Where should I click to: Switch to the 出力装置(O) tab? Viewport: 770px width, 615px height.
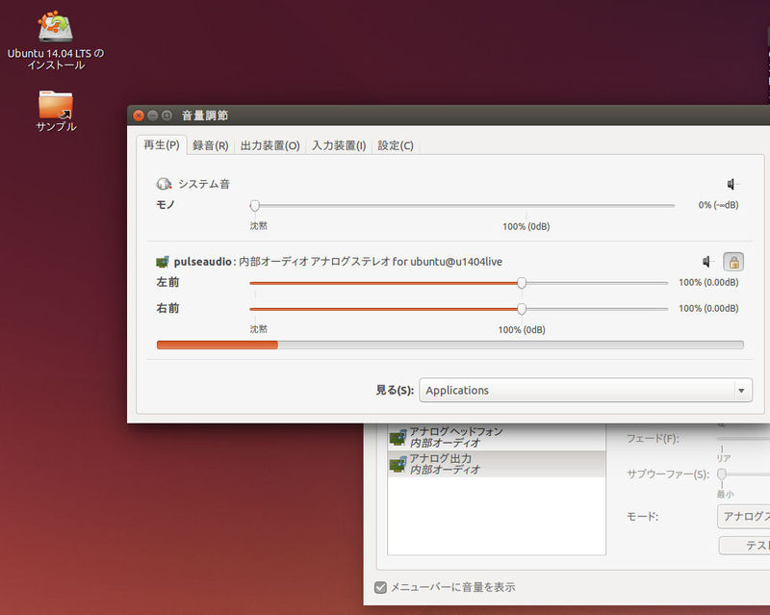pyautogui.click(x=269, y=145)
